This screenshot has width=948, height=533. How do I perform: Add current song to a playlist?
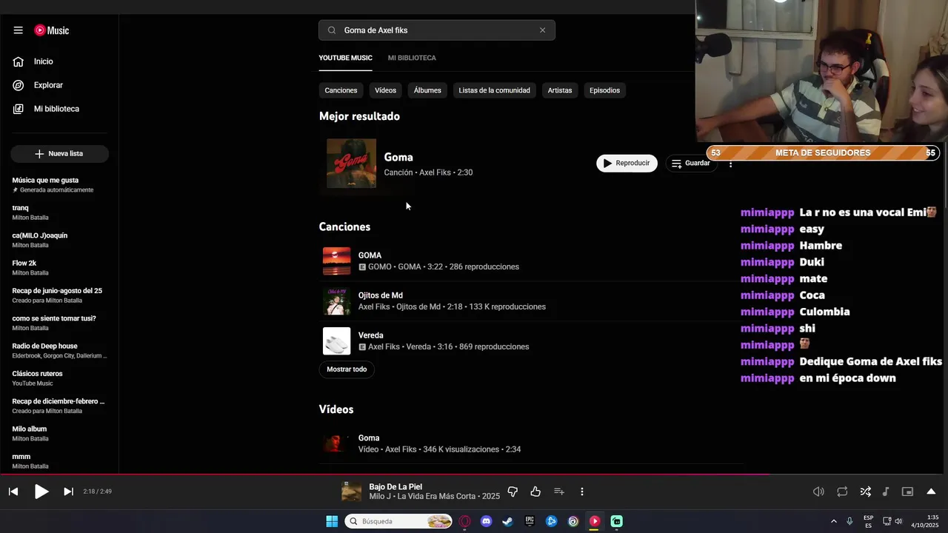point(559,492)
